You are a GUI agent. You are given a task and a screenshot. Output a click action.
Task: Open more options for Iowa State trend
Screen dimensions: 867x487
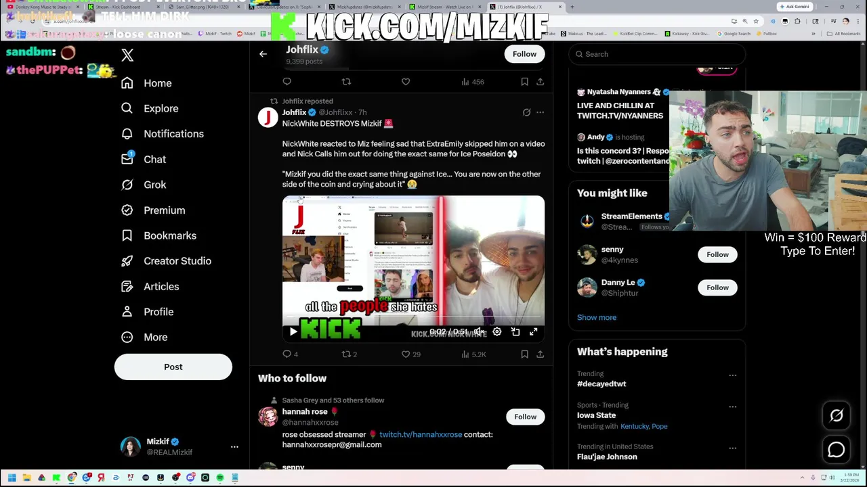(732, 407)
